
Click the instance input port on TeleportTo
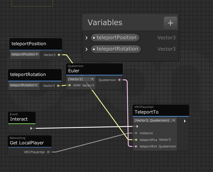click(136, 133)
